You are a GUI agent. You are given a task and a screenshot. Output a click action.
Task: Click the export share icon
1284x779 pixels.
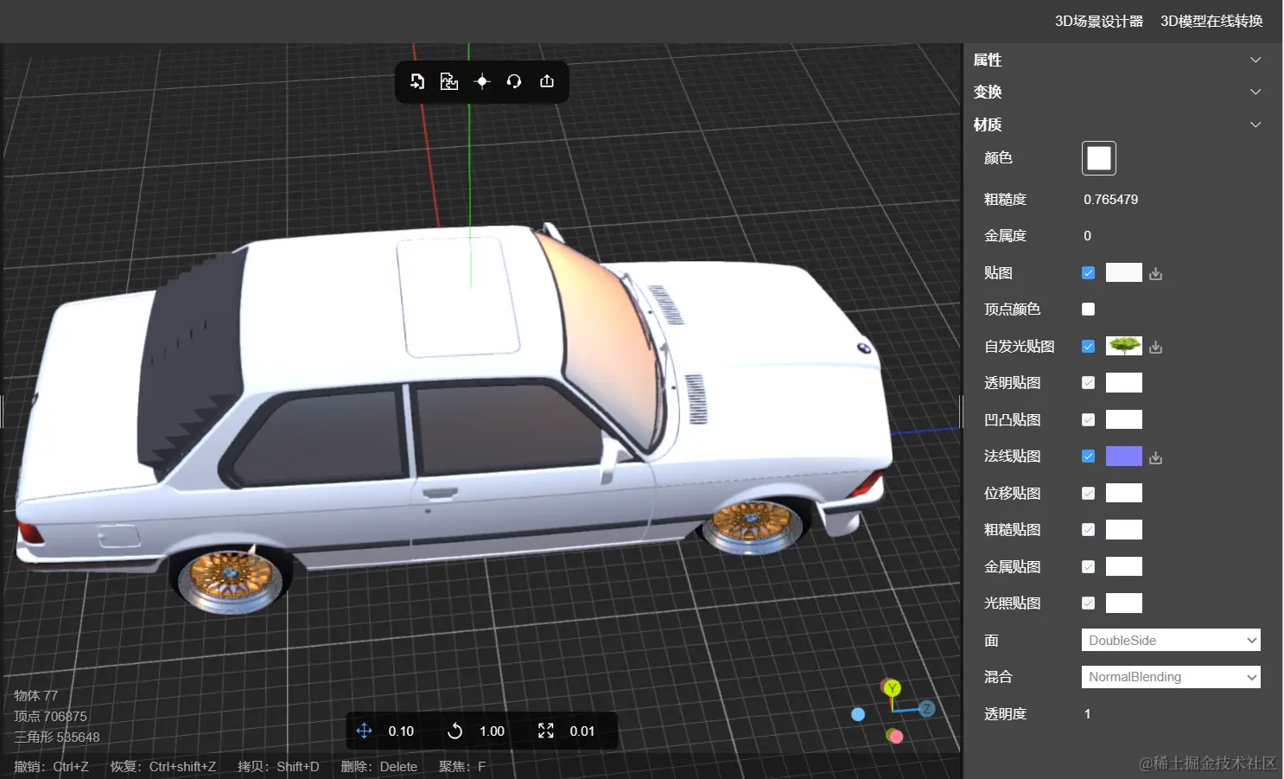(x=547, y=81)
